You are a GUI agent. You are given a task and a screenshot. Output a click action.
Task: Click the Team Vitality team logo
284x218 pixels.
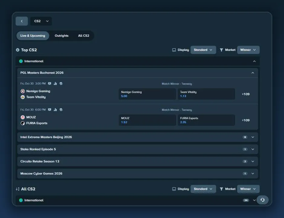pos(23,97)
